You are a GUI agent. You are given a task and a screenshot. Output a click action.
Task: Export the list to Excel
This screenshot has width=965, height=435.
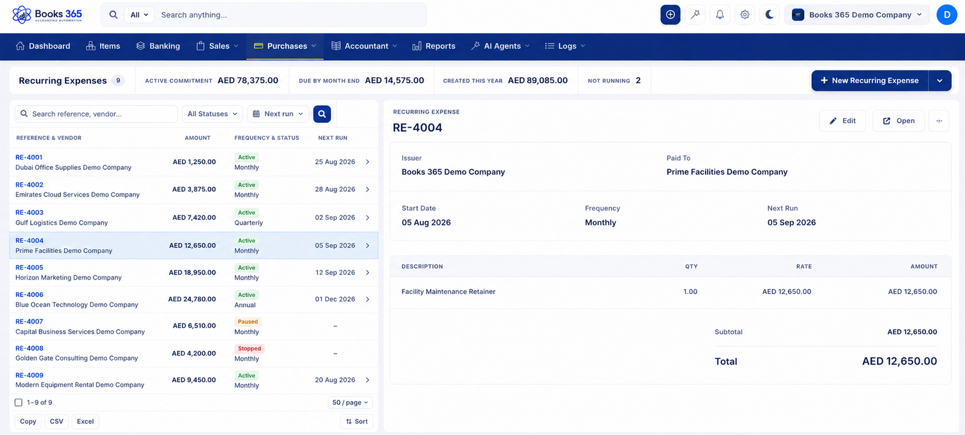click(x=86, y=422)
